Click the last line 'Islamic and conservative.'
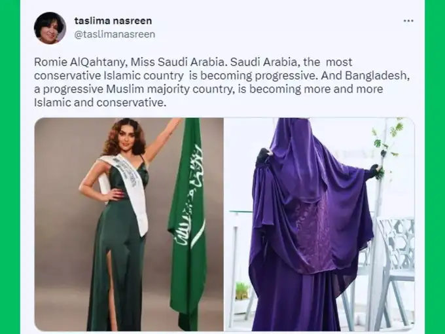 coord(100,103)
